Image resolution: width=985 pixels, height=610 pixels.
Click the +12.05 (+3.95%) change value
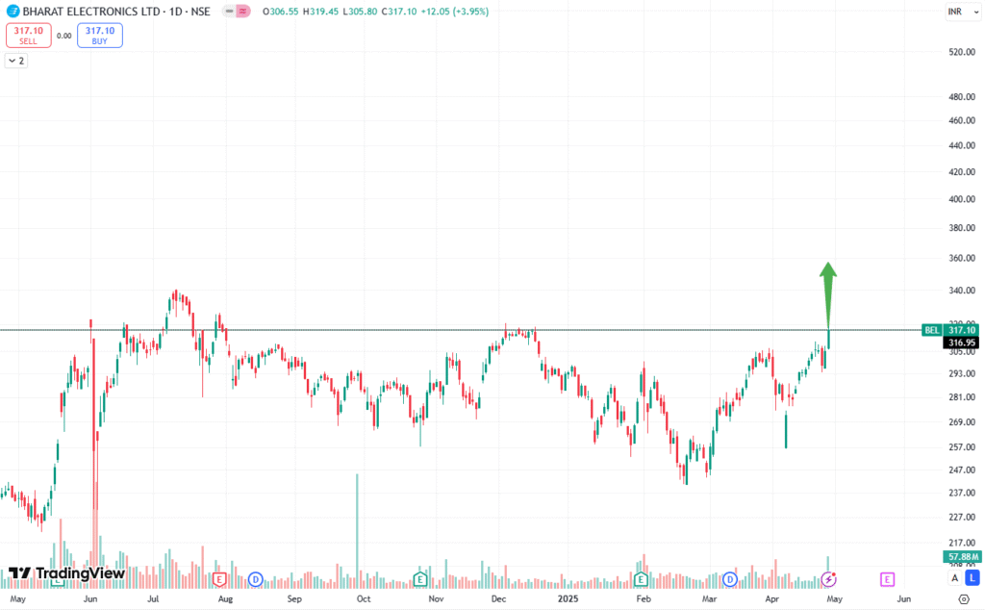pyautogui.click(x=454, y=12)
